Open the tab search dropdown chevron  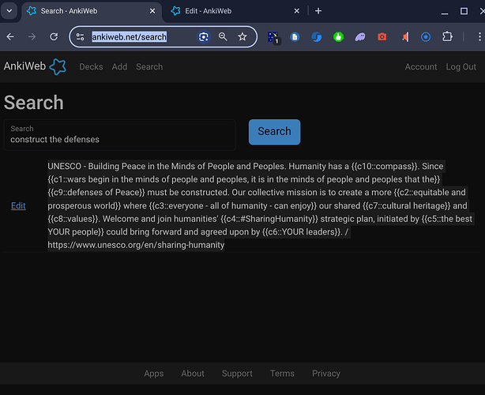point(9,11)
